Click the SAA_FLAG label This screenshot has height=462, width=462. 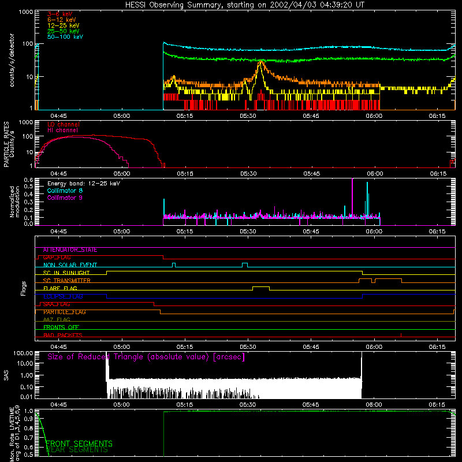[57, 304]
